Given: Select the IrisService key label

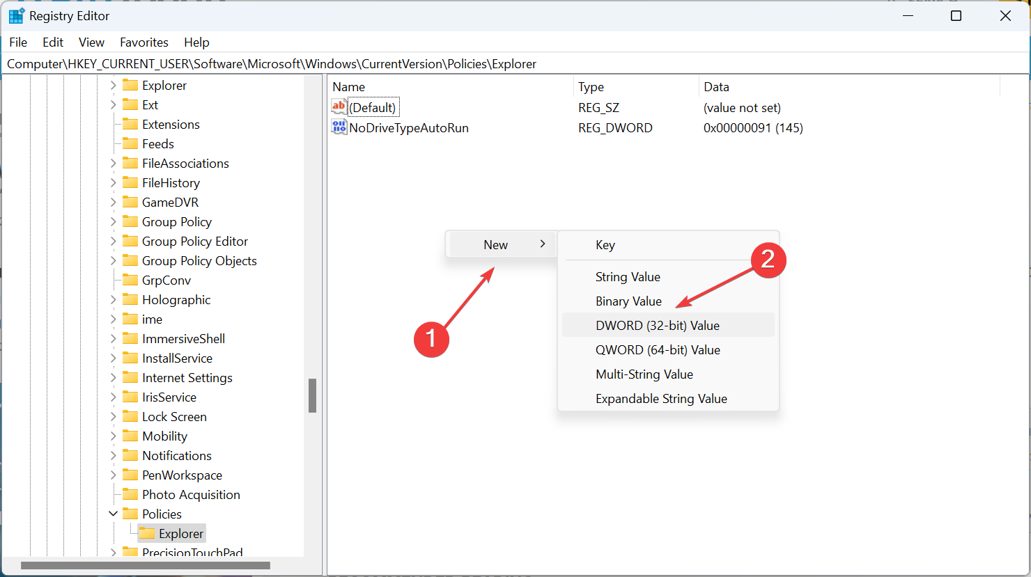Looking at the screenshot, I should [x=169, y=397].
